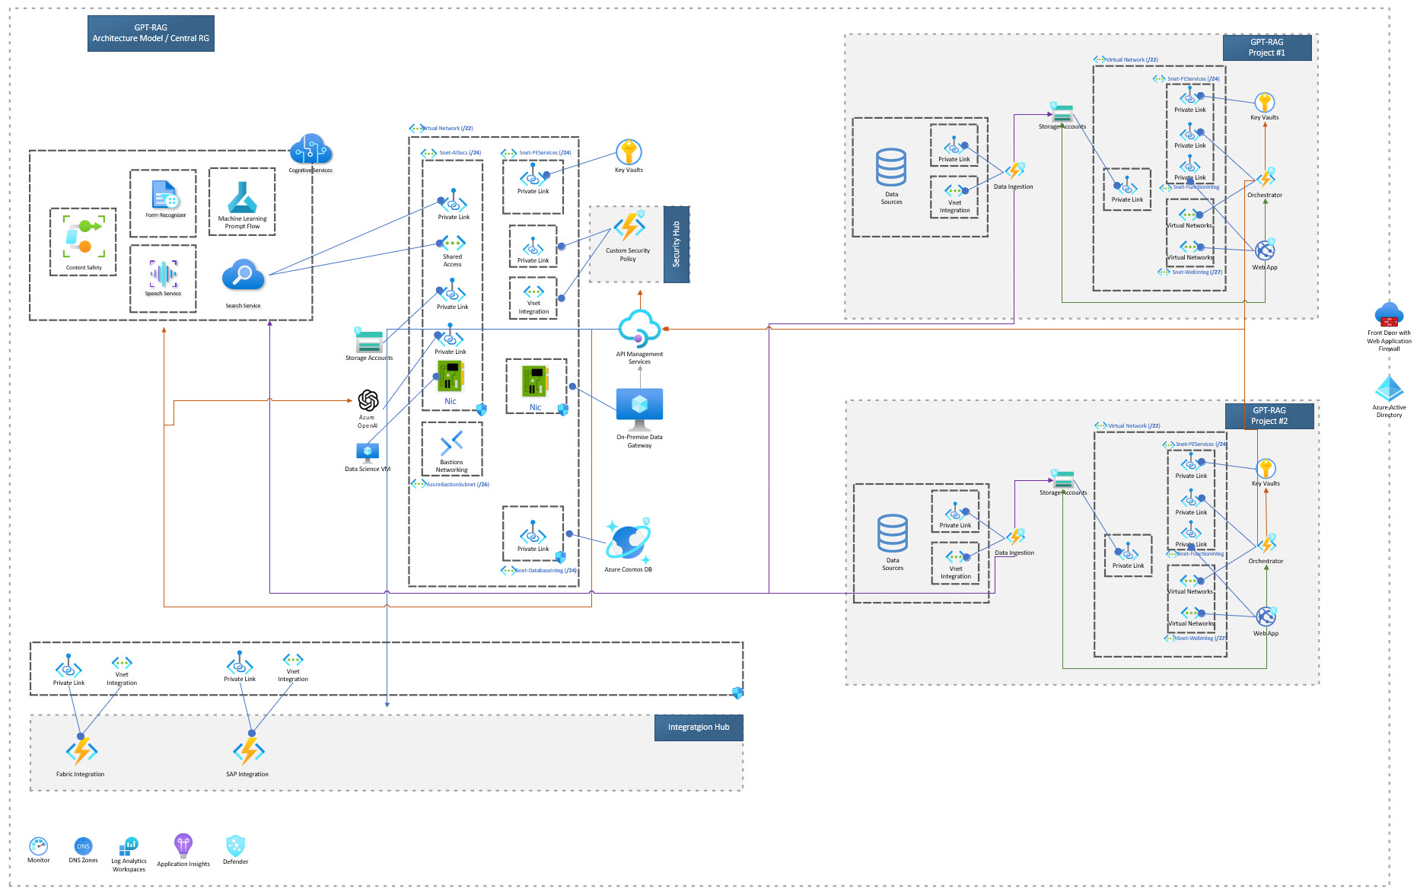Click the API Management Services icon

[639, 327]
